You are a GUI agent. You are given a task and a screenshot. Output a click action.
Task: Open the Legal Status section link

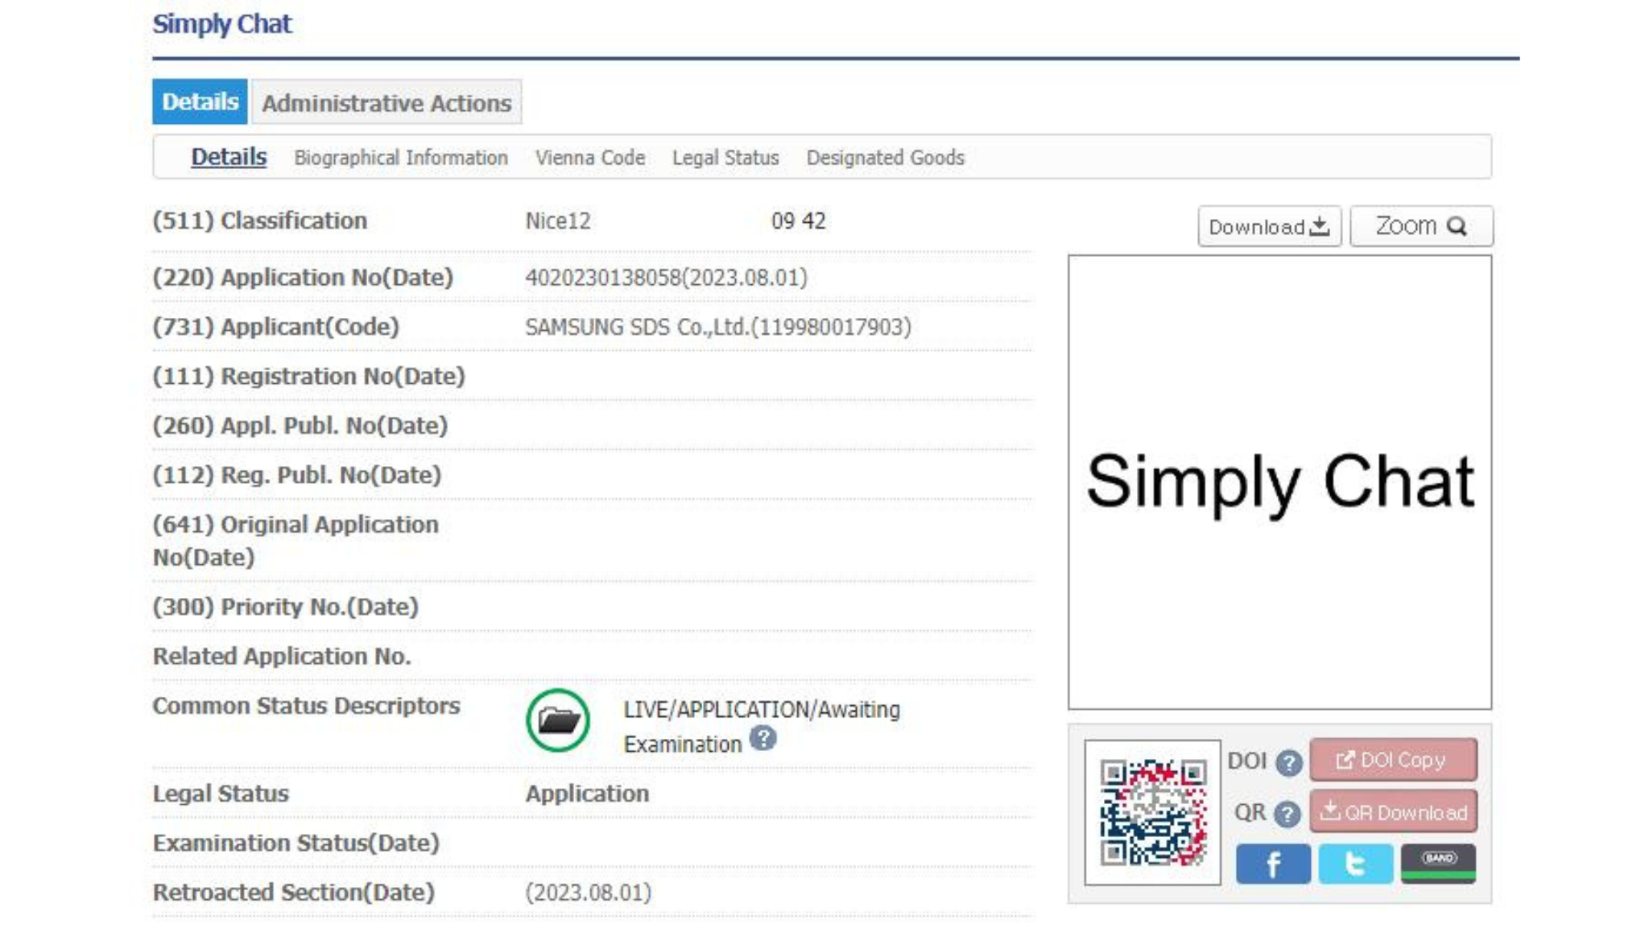tap(725, 158)
